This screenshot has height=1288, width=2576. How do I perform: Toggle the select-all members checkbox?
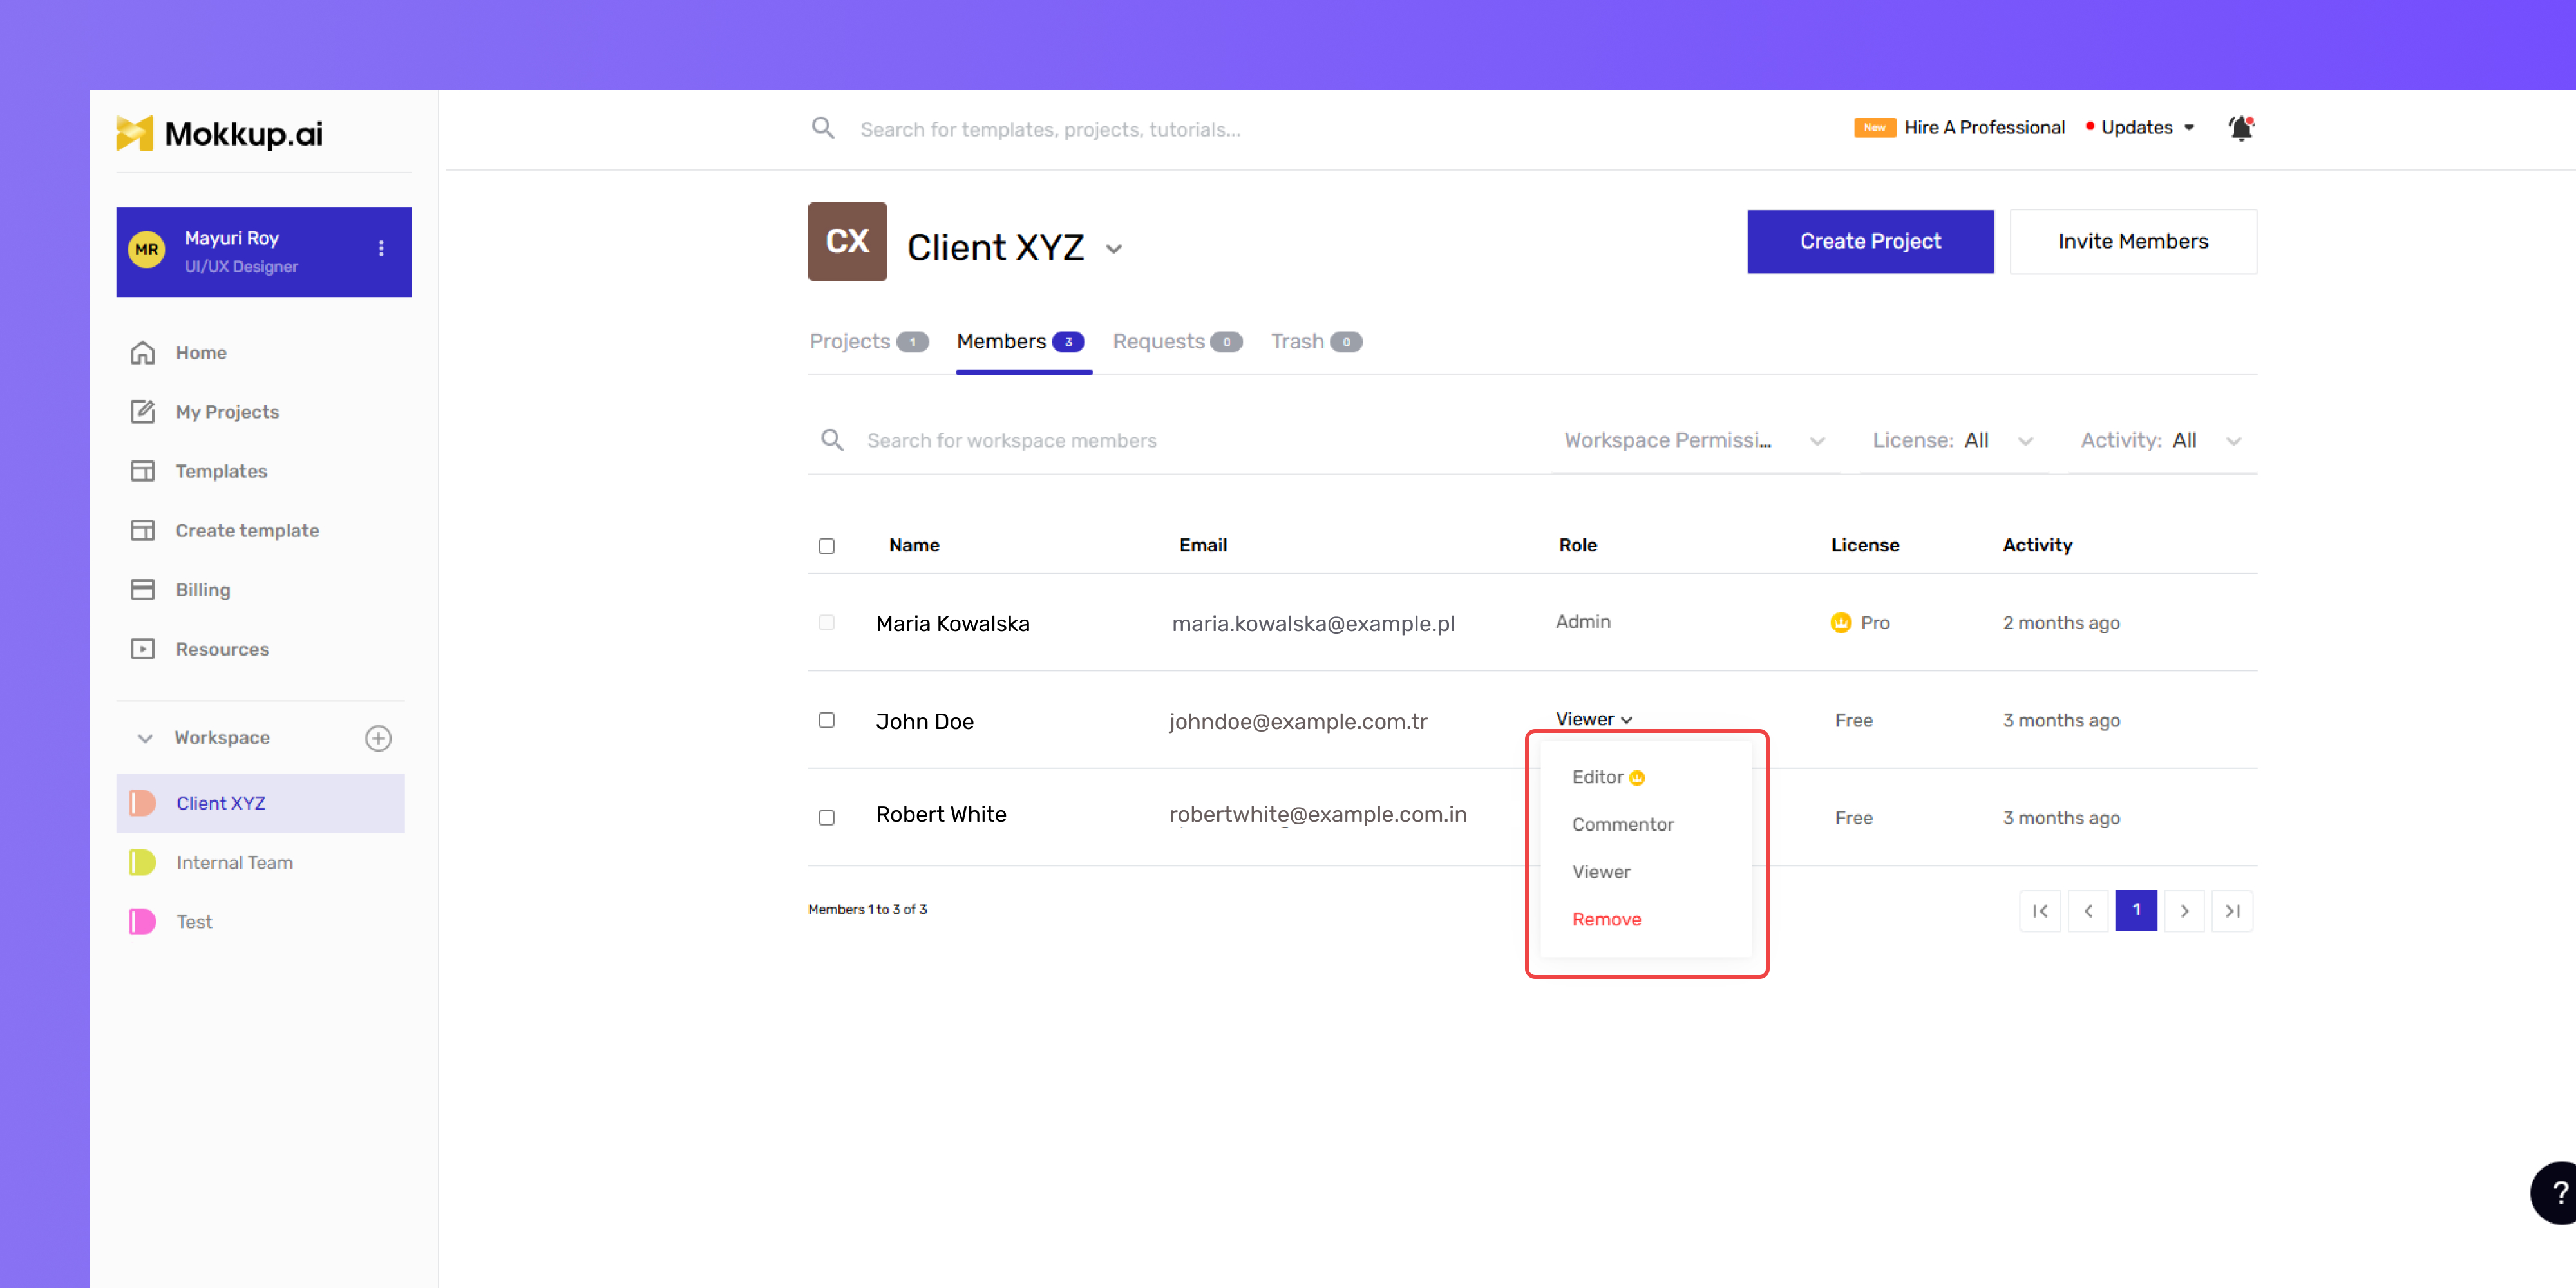click(x=826, y=546)
